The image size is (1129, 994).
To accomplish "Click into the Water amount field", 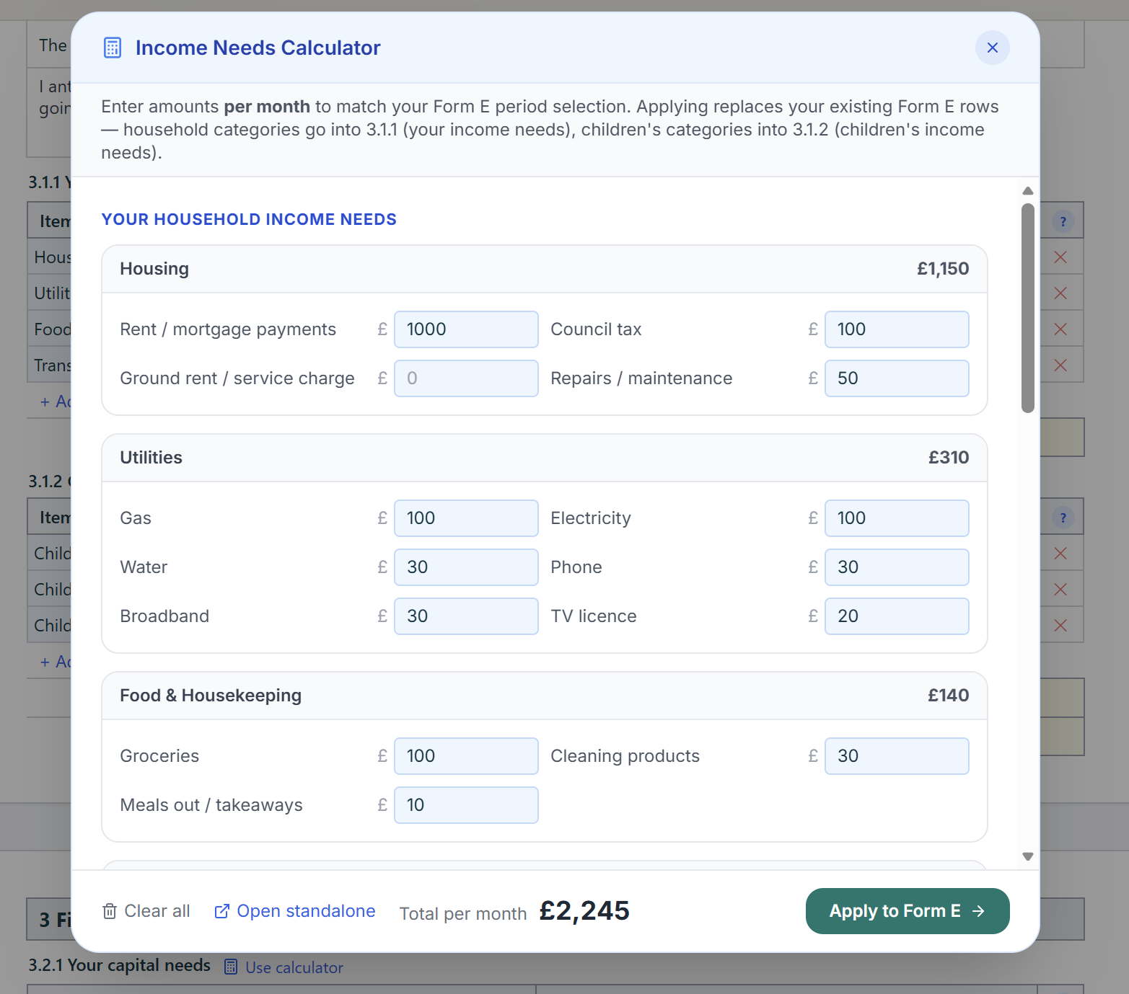I will pyautogui.click(x=466, y=567).
